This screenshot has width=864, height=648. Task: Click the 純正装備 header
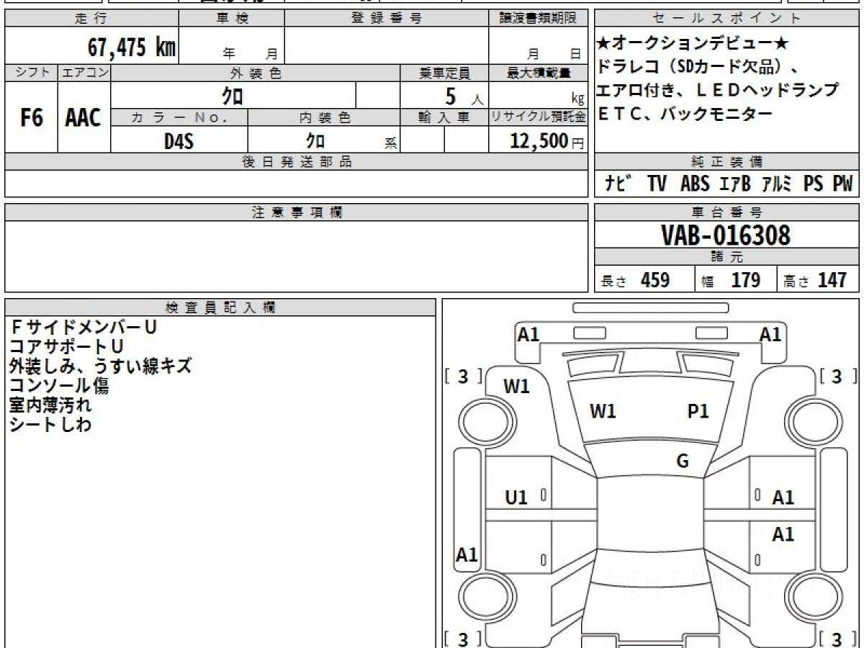click(x=726, y=162)
